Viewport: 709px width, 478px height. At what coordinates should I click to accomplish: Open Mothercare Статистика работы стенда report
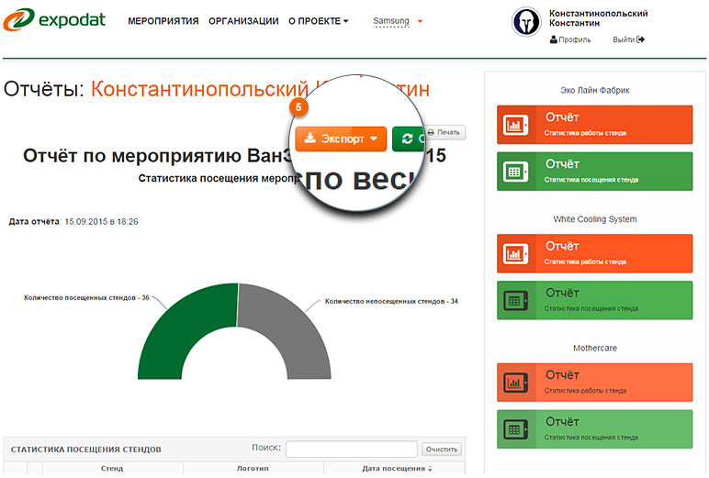tap(594, 383)
